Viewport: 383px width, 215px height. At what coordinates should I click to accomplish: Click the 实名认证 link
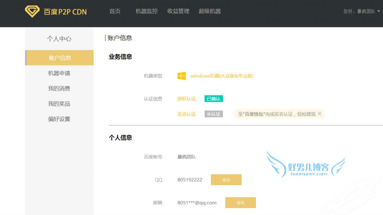coord(186,114)
